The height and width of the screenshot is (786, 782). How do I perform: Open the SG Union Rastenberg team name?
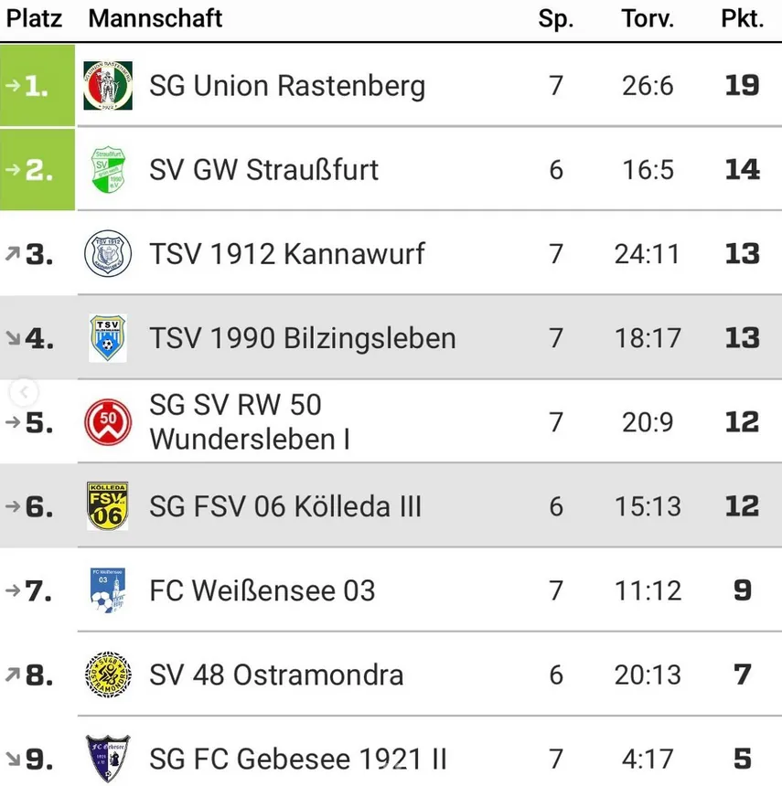(287, 86)
